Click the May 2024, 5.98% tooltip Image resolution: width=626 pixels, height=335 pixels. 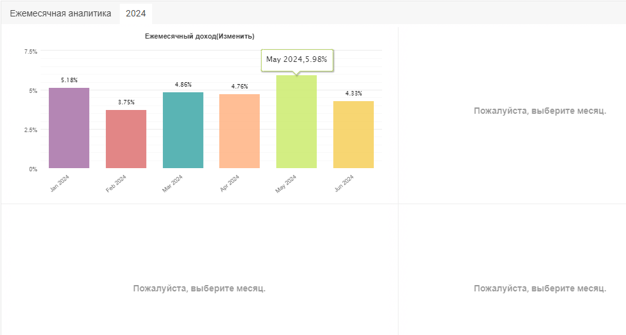(x=297, y=60)
